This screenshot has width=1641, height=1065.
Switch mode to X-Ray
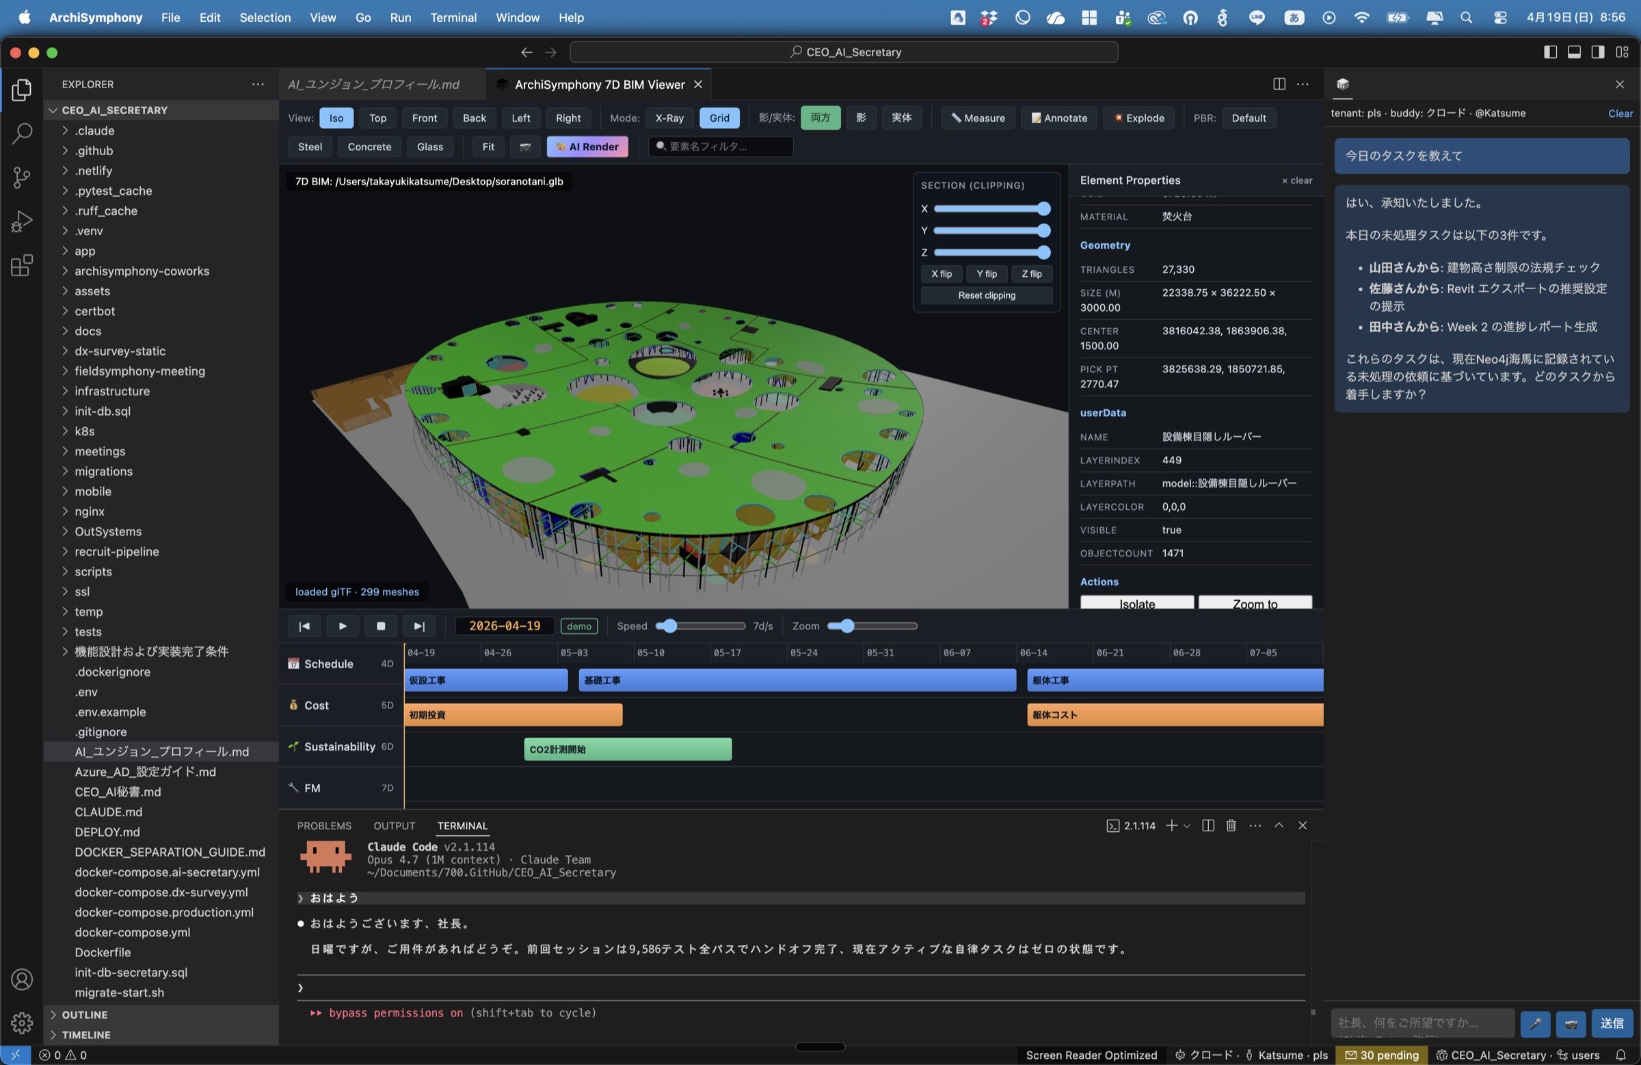(669, 118)
